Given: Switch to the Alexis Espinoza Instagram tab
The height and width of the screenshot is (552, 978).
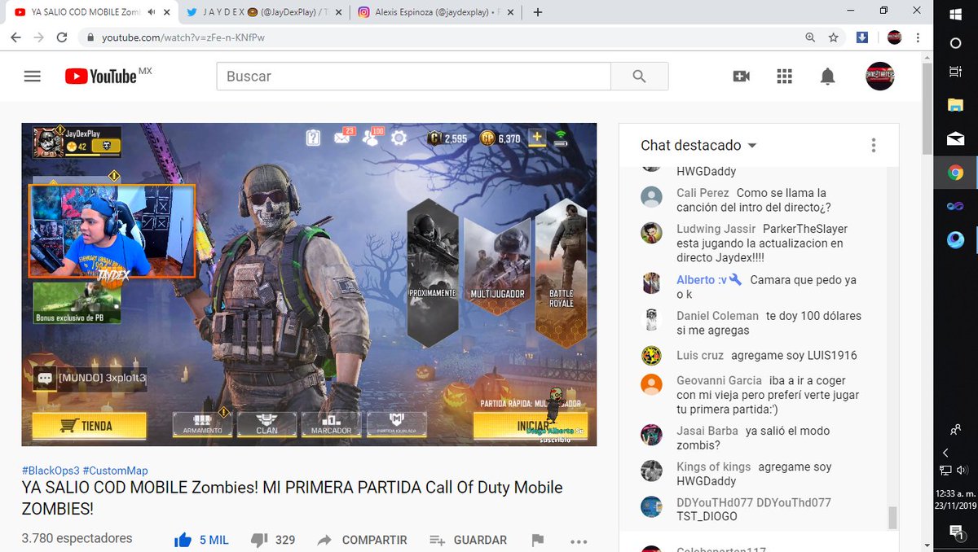Looking at the screenshot, I should pos(434,12).
